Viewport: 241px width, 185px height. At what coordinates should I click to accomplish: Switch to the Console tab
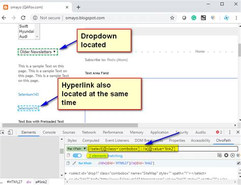49,132
